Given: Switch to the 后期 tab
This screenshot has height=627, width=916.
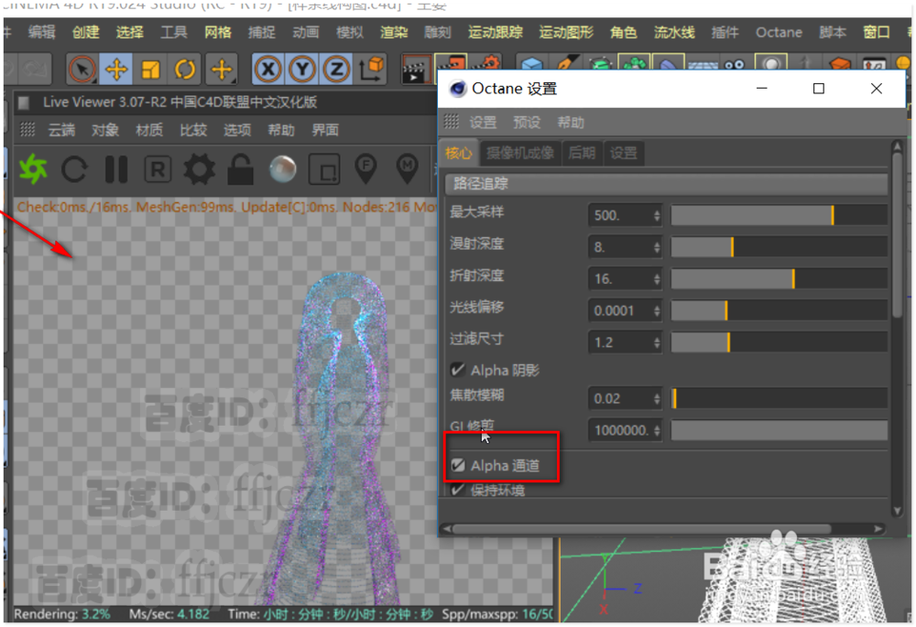Looking at the screenshot, I should click(x=582, y=153).
